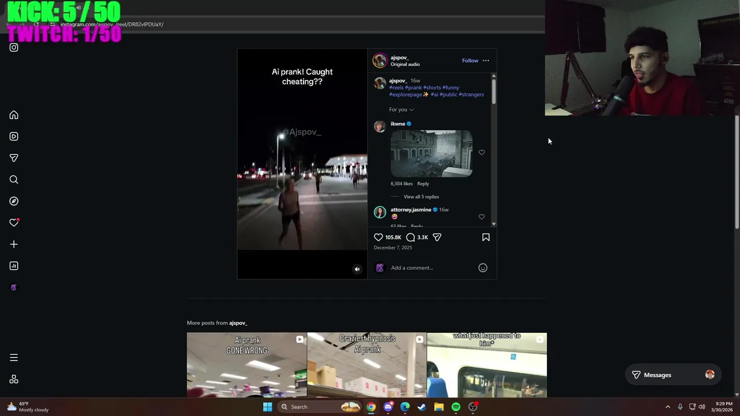Open Search in the Instagram sidebar

point(14,180)
